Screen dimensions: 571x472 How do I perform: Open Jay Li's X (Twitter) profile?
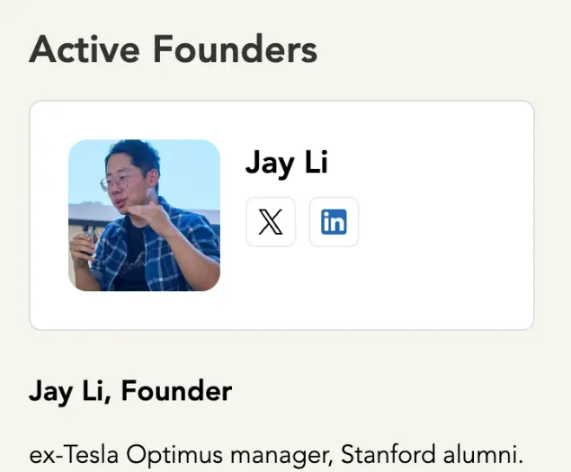click(x=270, y=222)
